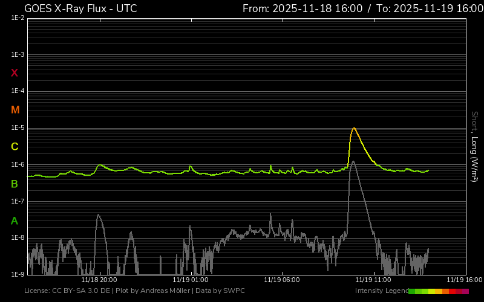Click the 11/19 11:00 time axis label
The height and width of the screenshot is (302, 484).
point(373,280)
